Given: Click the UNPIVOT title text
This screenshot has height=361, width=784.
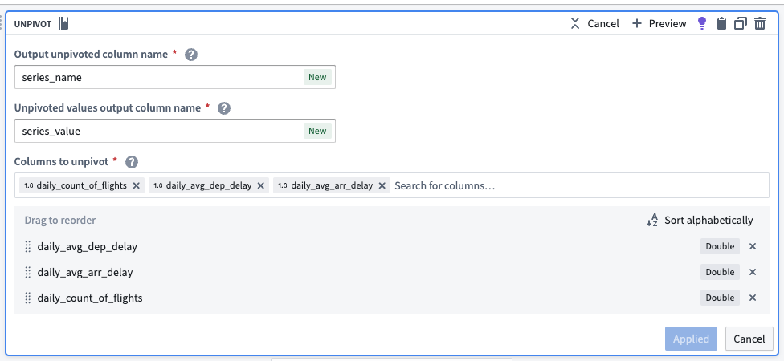Looking at the screenshot, I should tap(33, 24).
